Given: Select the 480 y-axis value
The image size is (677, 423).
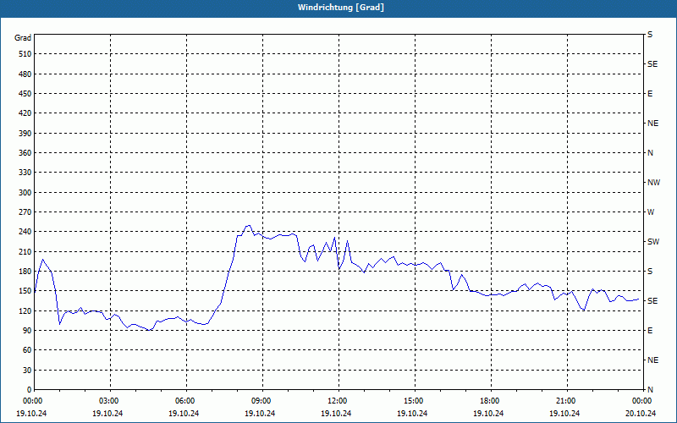Looking at the screenshot, I should tap(25, 74).
